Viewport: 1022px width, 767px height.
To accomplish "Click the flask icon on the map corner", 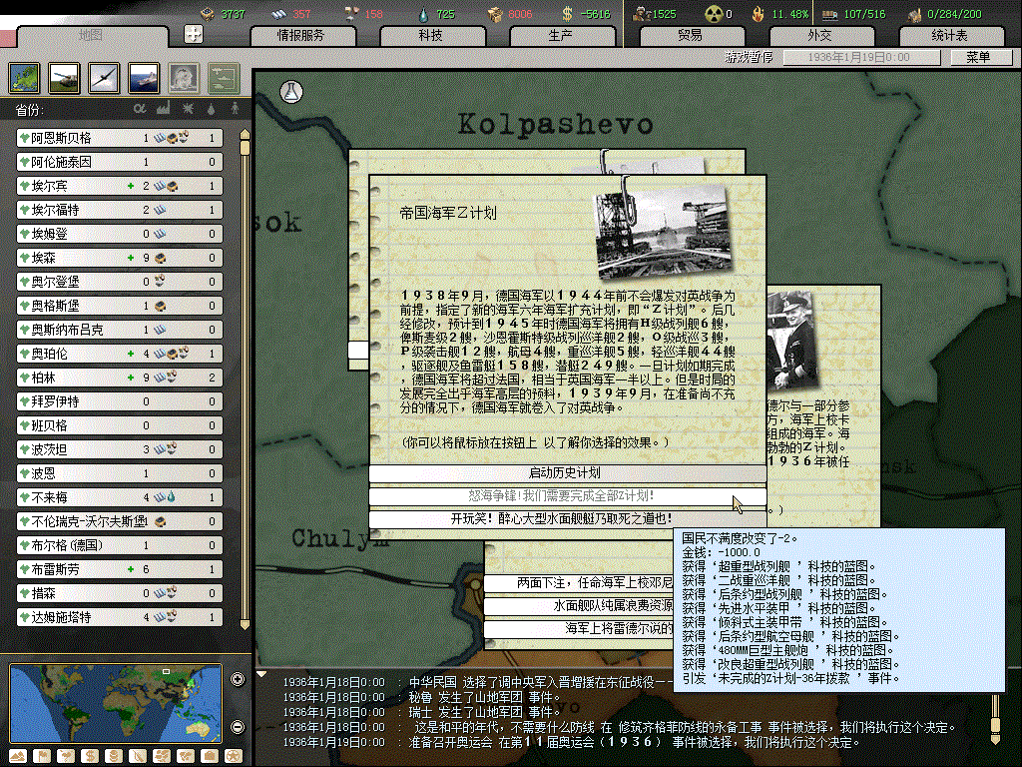I will pyautogui.click(x=291, y=90).
